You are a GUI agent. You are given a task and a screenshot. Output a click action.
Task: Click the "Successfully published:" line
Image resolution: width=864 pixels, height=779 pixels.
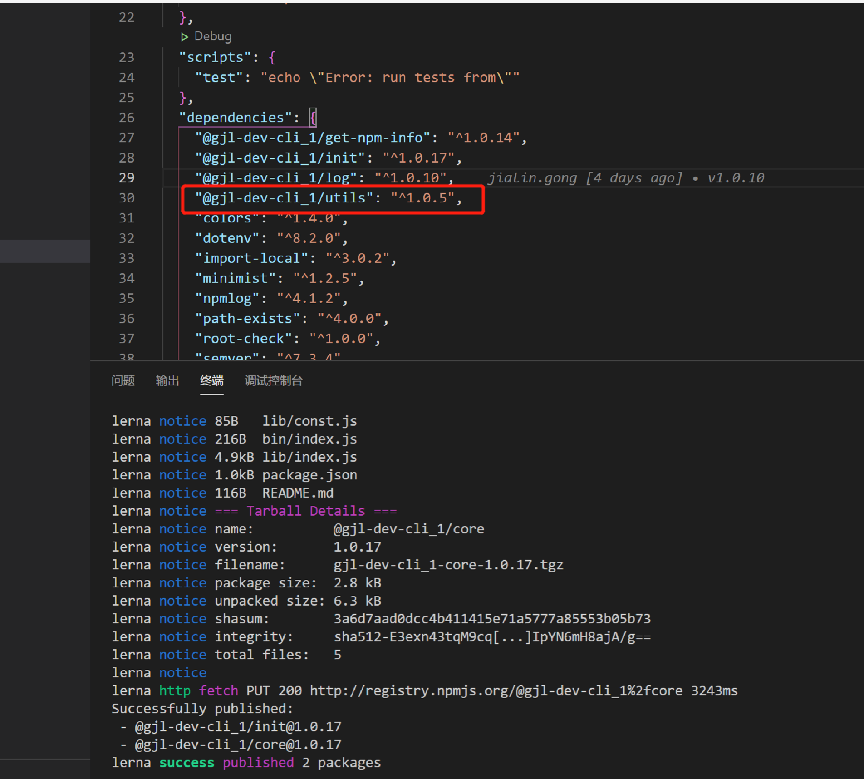pos(202,709)
